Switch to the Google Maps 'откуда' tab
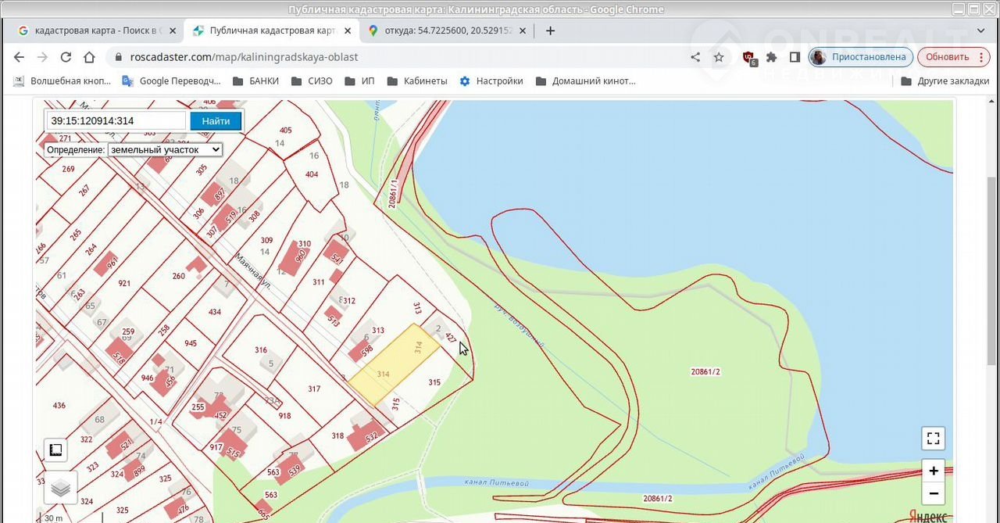Image resolution: width=1000 pixels, height=523 pixels. tap(434, 31)
